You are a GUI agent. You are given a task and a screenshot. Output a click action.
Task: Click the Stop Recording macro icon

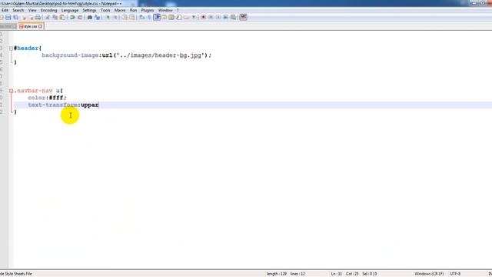click(211, 17)
